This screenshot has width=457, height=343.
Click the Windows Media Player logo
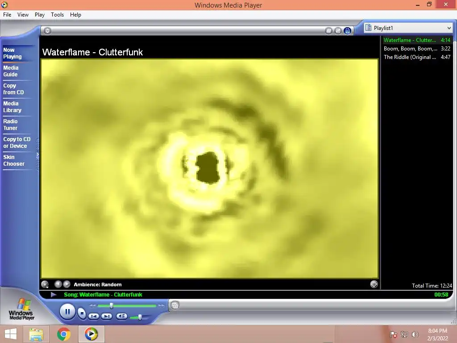coord(21,309)
